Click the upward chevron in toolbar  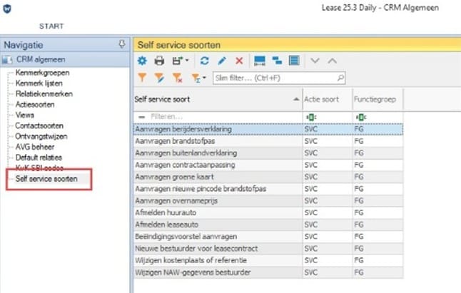pos(332,61)
